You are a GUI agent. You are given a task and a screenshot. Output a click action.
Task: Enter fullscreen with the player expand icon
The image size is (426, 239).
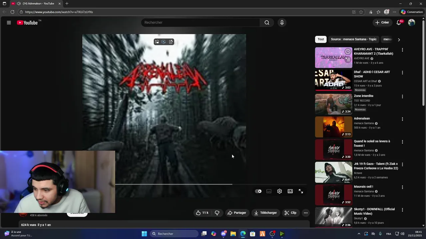click(x=301, y=191)
